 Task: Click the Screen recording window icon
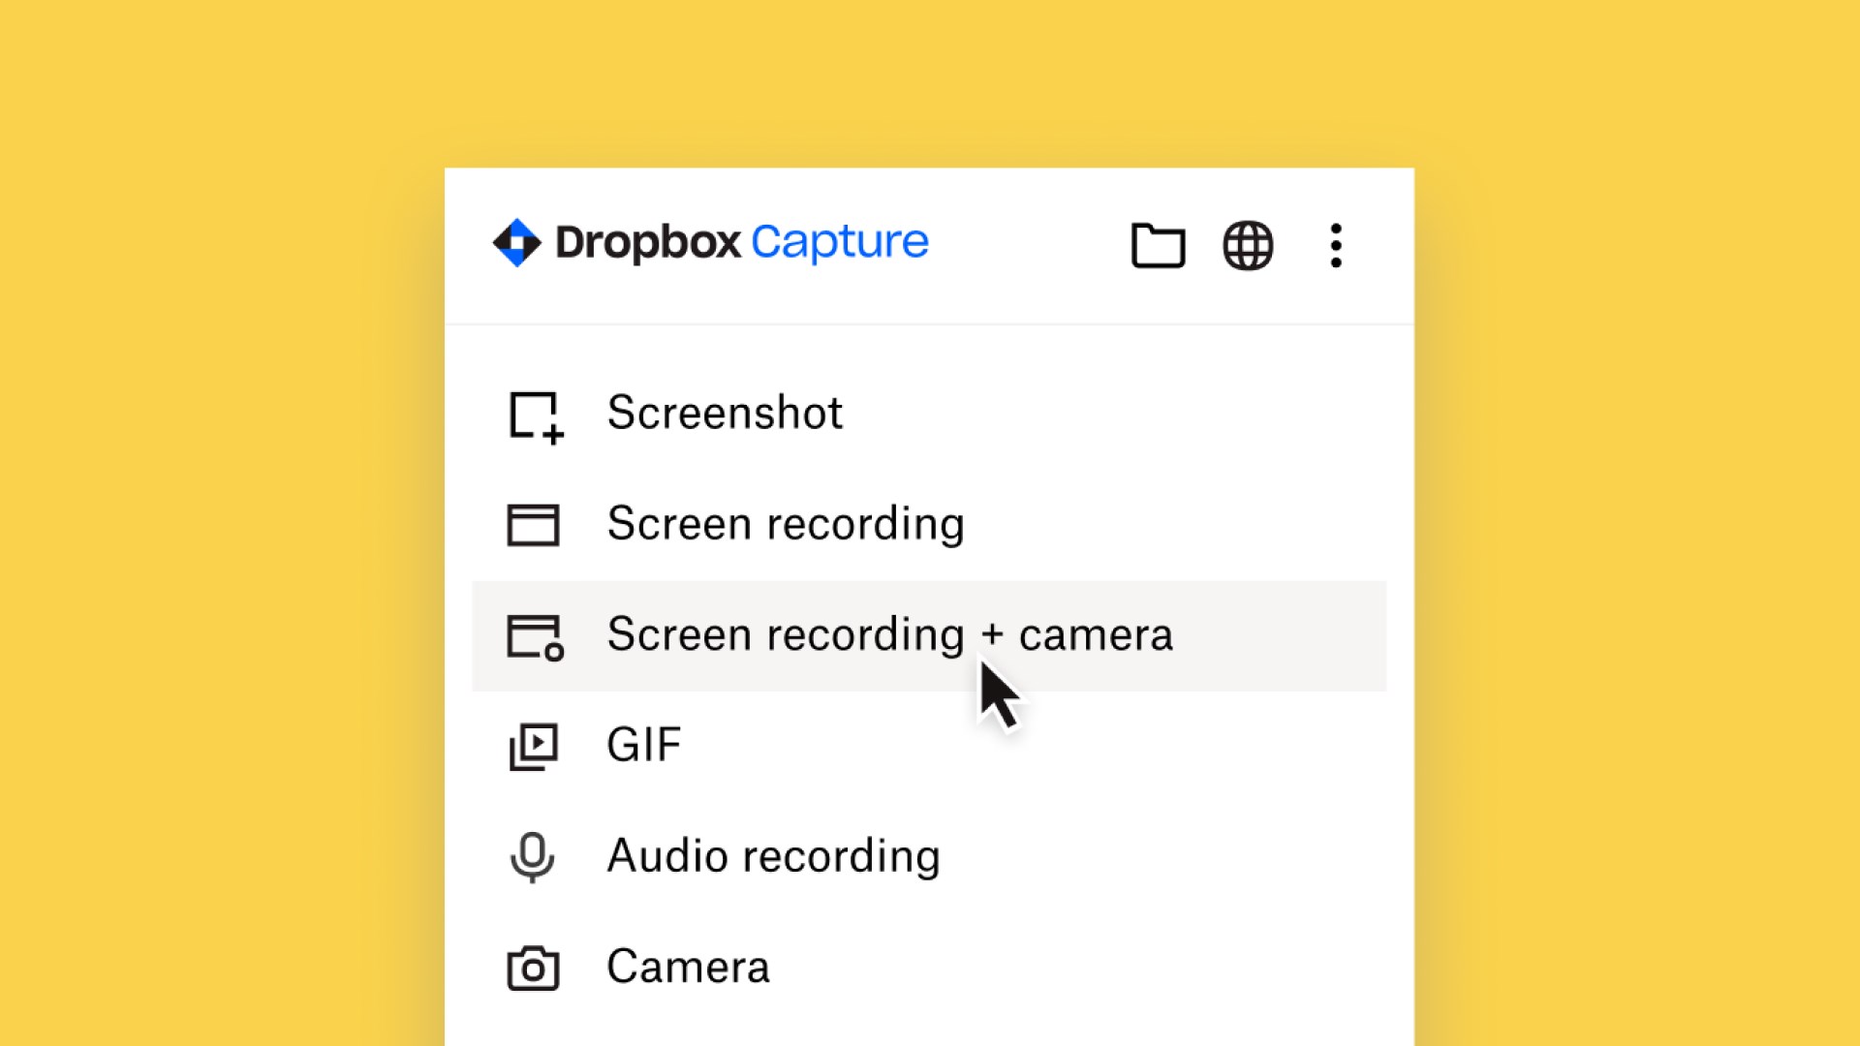click(x=533, y=525)
